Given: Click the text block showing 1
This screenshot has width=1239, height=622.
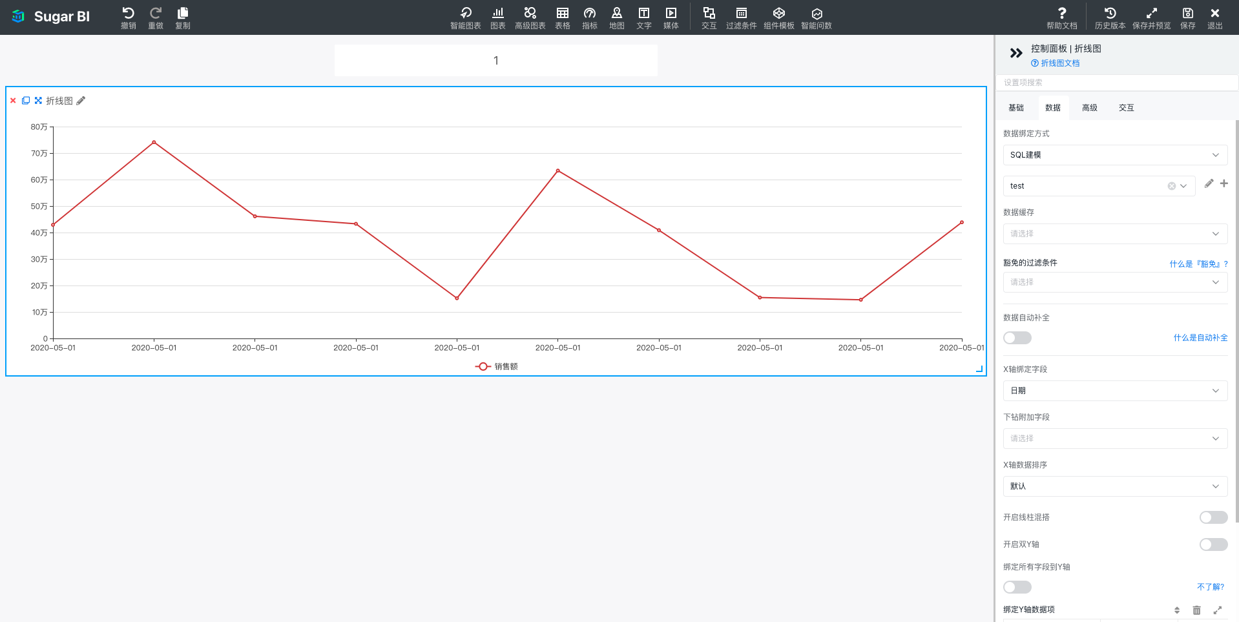Looking at the screenshot, I should coord(496,61).
